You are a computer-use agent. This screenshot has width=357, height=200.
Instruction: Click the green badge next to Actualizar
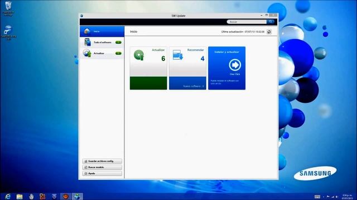(118, 53)
